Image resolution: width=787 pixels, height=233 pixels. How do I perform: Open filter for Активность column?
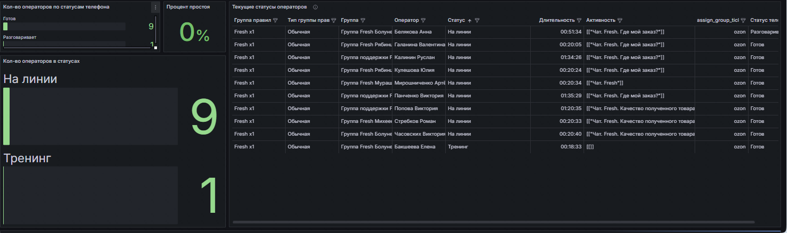point(620,20)
